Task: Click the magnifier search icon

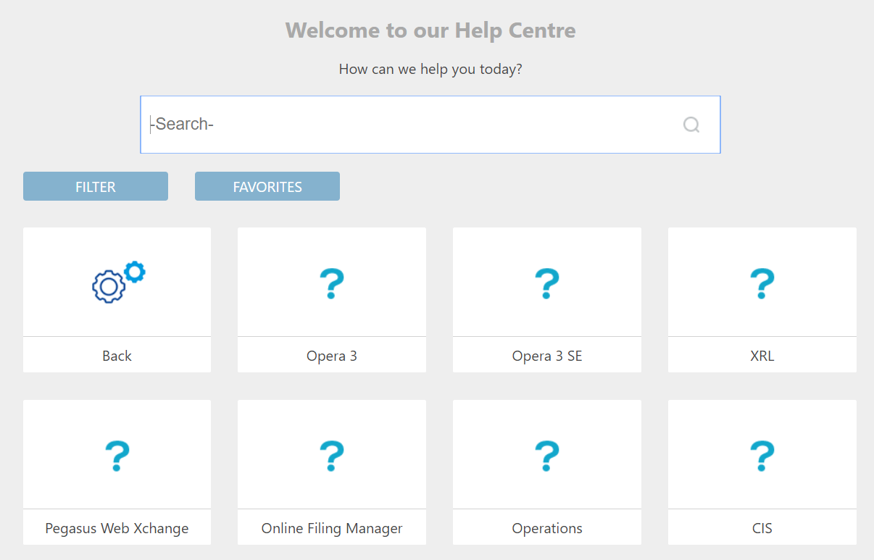Action: tap(691, 125)
